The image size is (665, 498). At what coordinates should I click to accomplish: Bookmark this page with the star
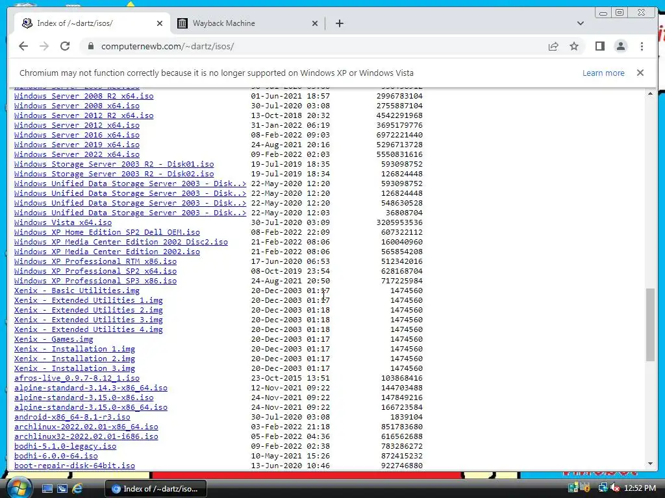click(x=574, y=46)
